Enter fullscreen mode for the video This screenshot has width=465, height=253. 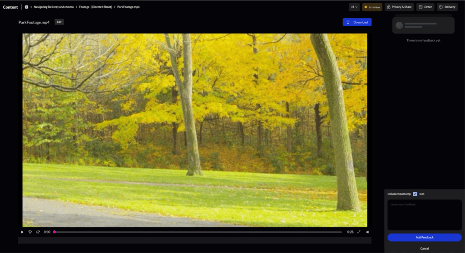point(359,232)
